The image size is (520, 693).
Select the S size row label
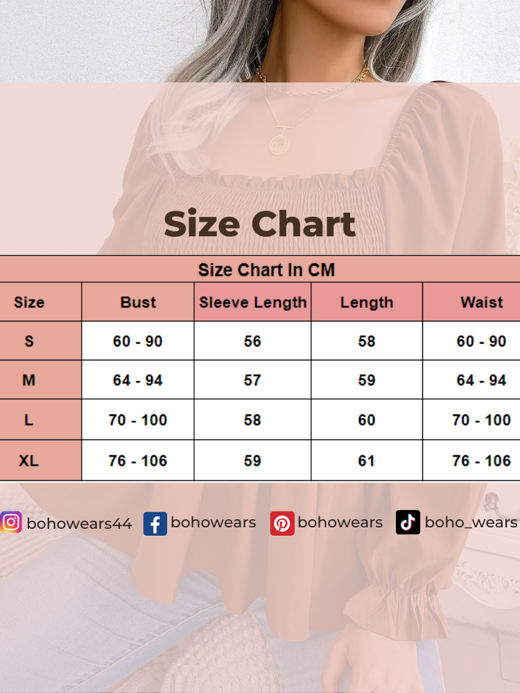click(29, 341)
